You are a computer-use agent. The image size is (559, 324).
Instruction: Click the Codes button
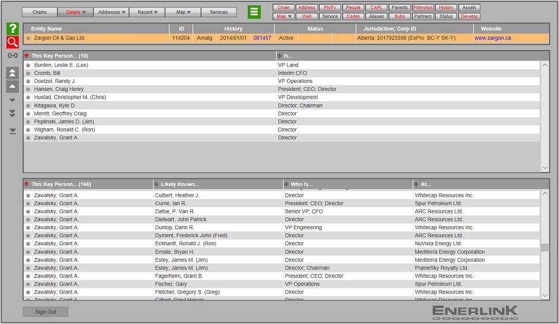click(353, 16)
